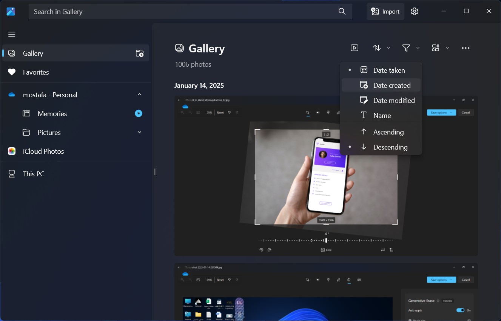Open the See more ellipsis menu
This screenshot has width=501, height=321.
coord(466,48)
